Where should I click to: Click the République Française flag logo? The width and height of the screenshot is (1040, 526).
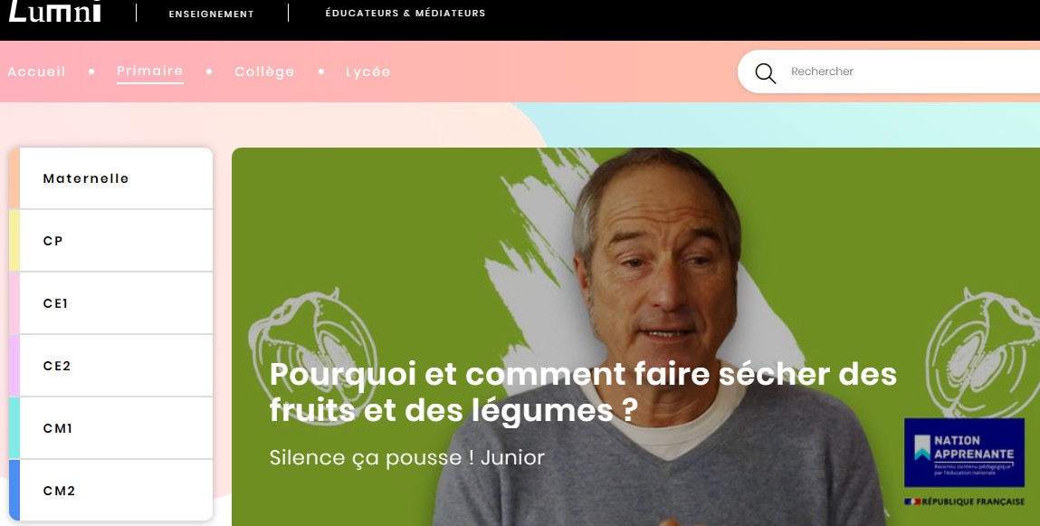pos(964,502)
